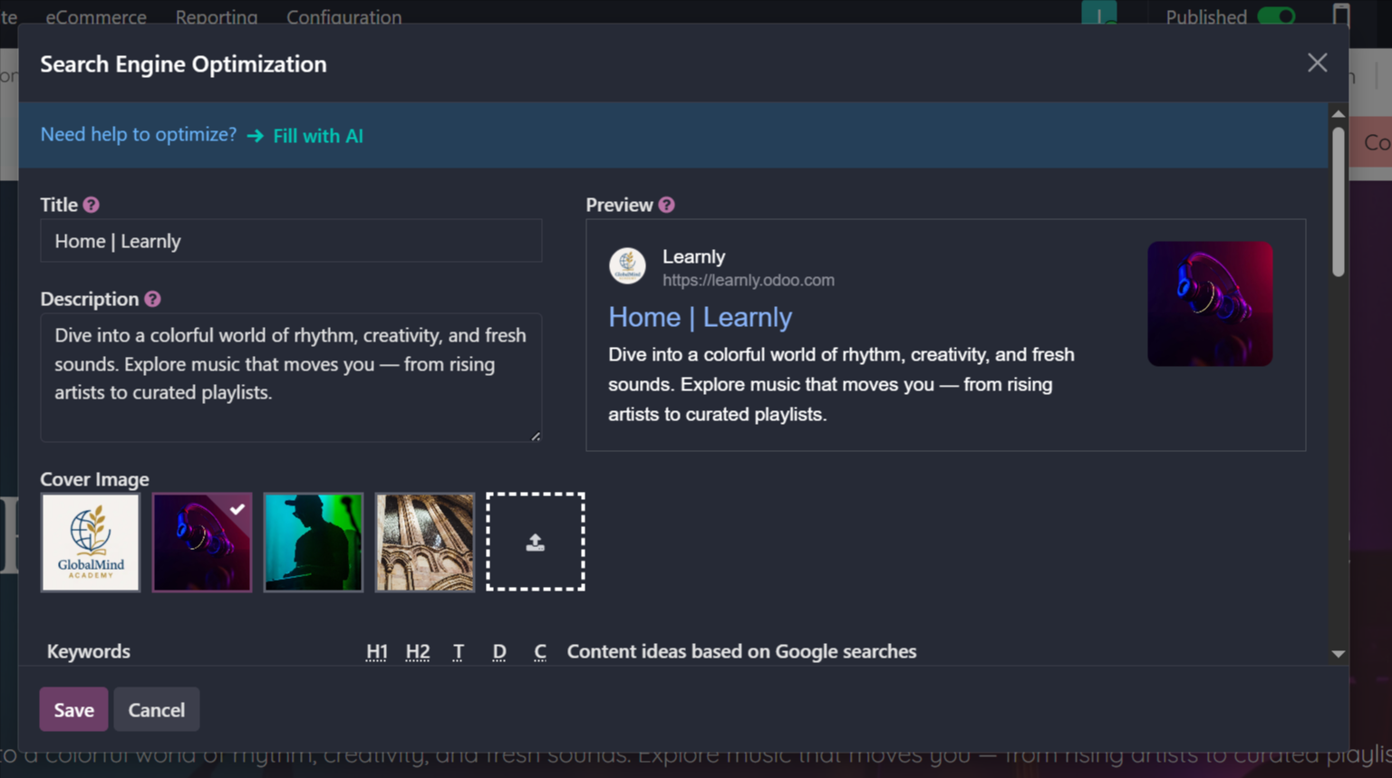Screen dimensions: 1392x778
Task: Select the stone arches cover image
Action: [425, 543]
